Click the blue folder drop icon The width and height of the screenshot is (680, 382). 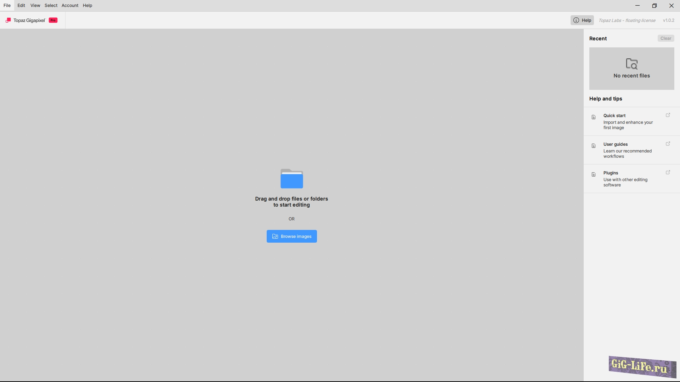(291, 179)
